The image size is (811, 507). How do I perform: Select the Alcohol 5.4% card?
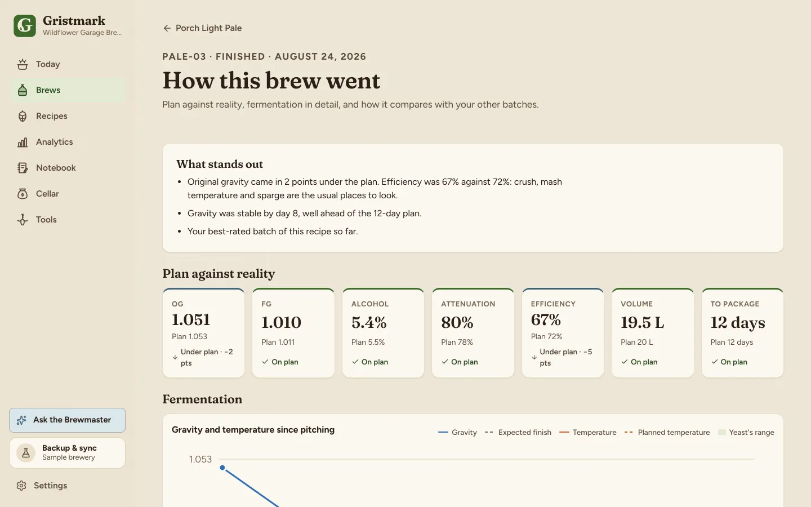(383, 333)
